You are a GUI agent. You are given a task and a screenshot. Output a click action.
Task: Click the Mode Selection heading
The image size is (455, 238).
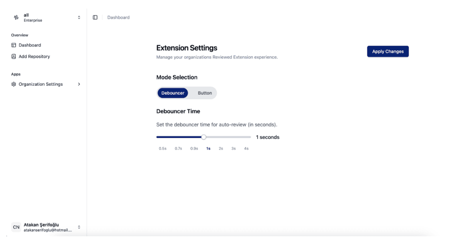click(177, 77)
